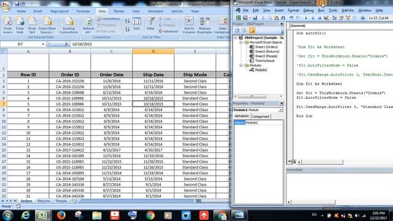The height and width of the screenshot is (221, 393).
Task: Open Object Browser icon in VBA toolbar
Action: pyautogui.click(x=348, y=18)
